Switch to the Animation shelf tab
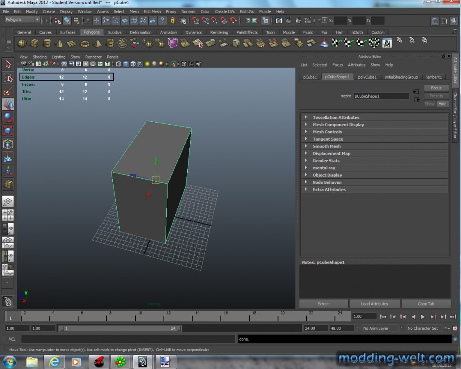 pyautogui.click(x=168, y=32)
